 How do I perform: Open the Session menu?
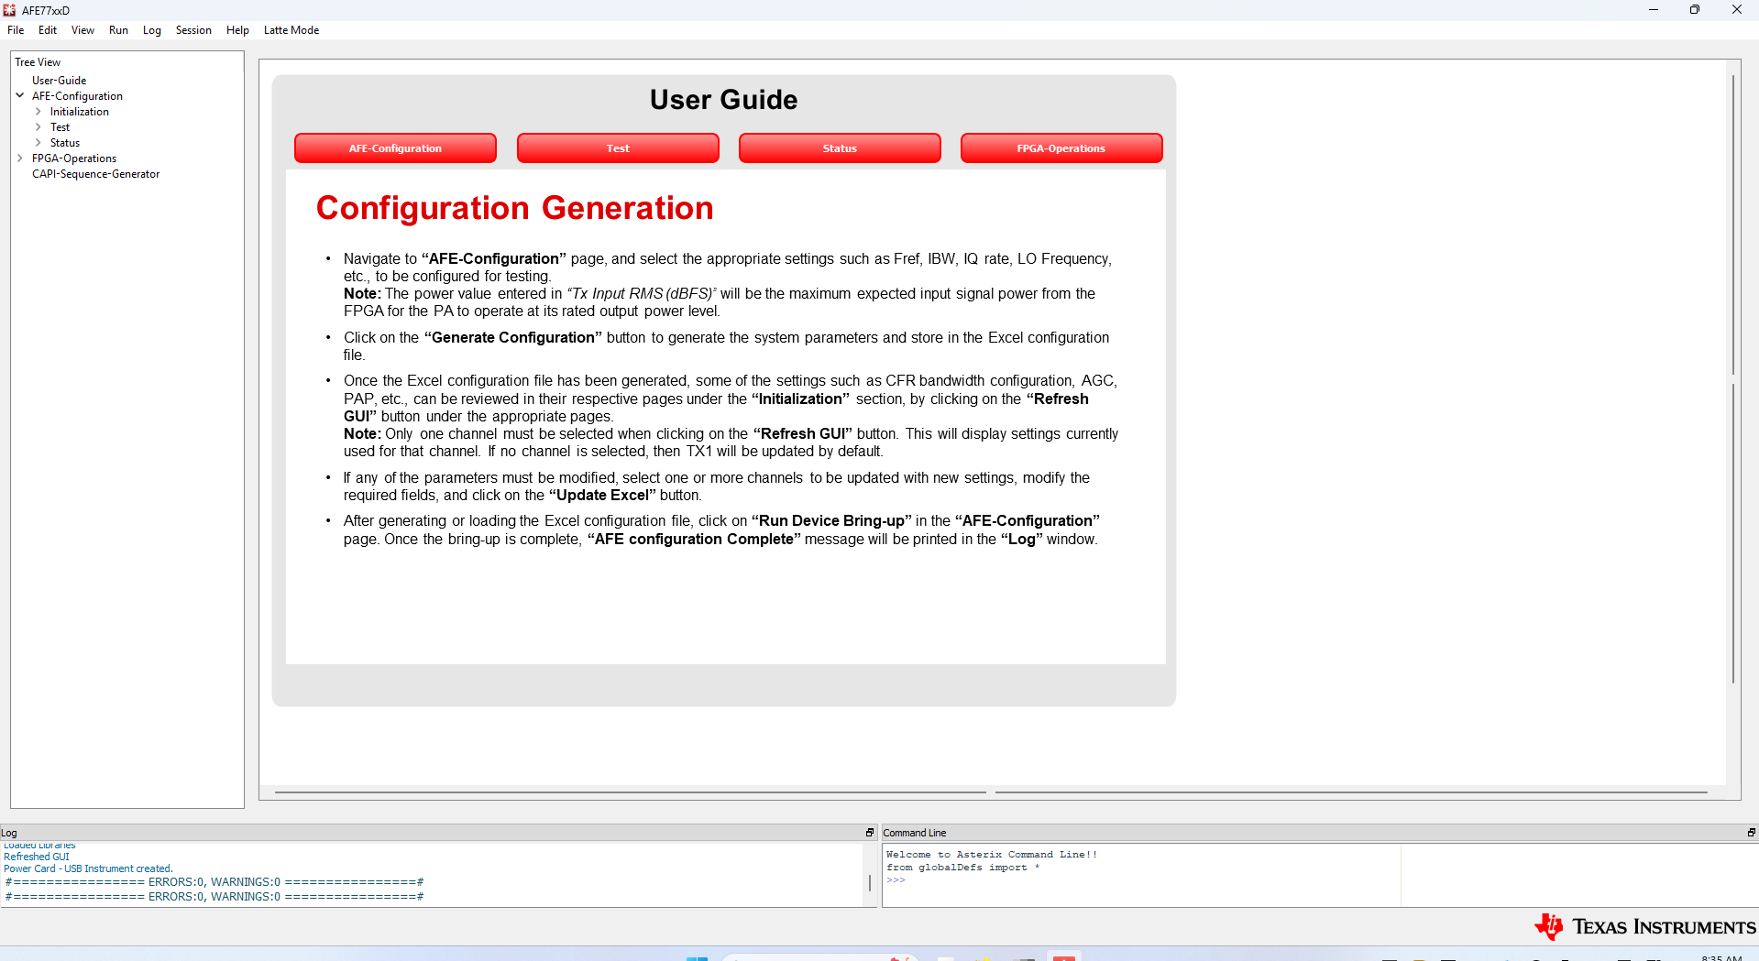tap(193, 30)
